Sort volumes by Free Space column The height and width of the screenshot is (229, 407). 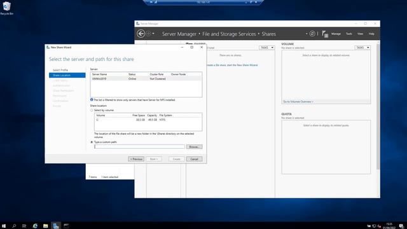coord(139,115)
